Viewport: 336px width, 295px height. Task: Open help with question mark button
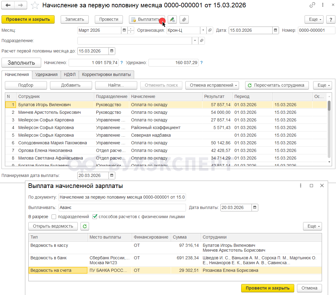point(331,20)
